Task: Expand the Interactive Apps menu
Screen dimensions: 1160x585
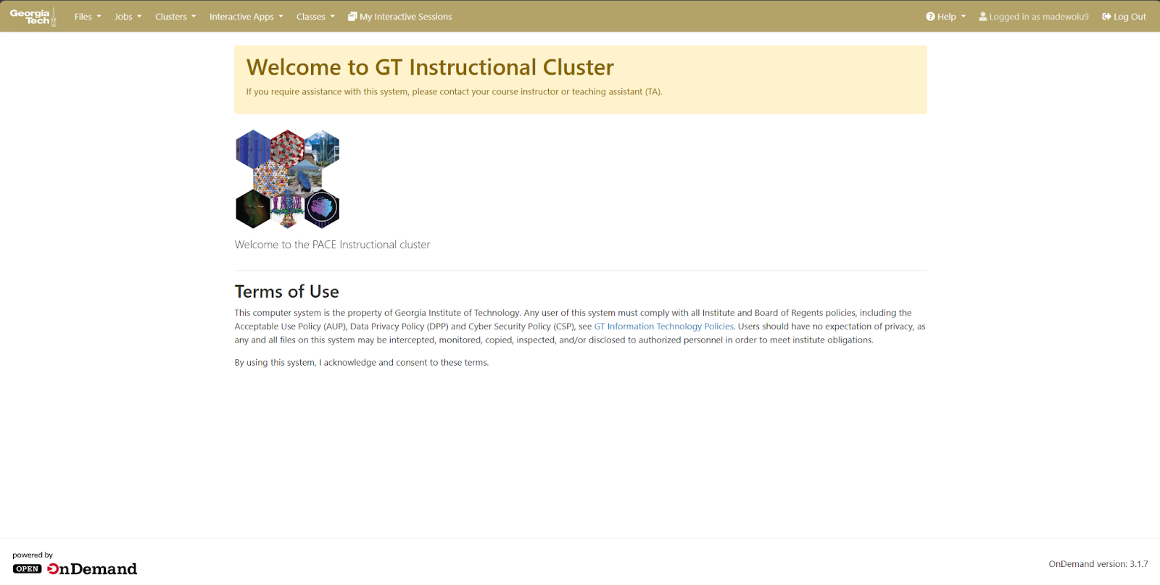Action: coord(246,17)
